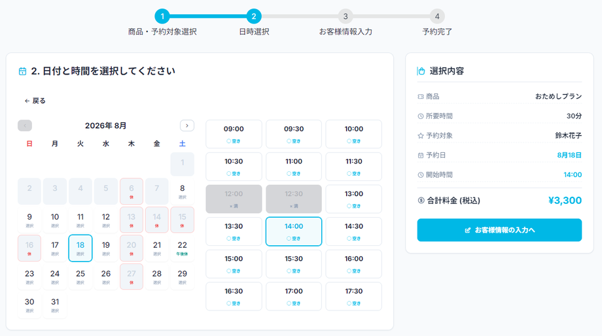Click the ticket icon beside 商品
The height and width of the screenshot is (336, 602).
pyautogui.click(x=421, y=97)
